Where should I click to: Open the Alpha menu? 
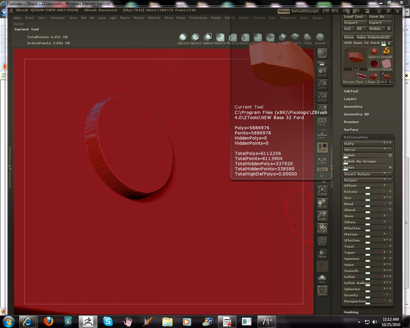17,18
